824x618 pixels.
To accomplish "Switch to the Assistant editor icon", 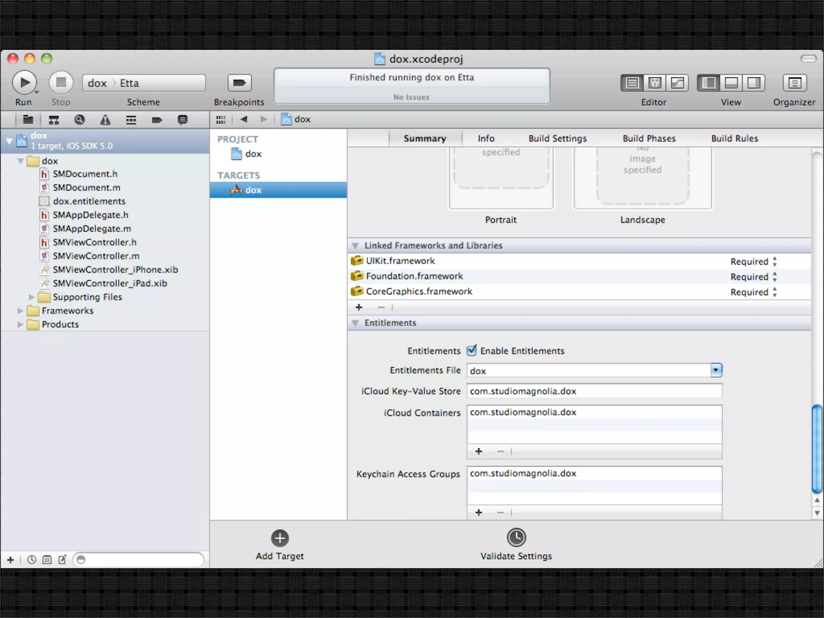I will (655, 83).
